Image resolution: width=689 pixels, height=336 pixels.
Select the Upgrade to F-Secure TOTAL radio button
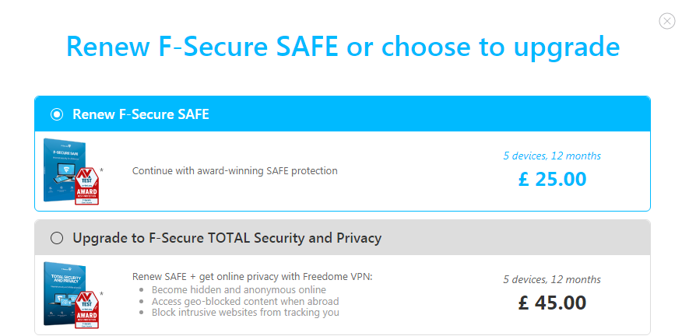57,237
